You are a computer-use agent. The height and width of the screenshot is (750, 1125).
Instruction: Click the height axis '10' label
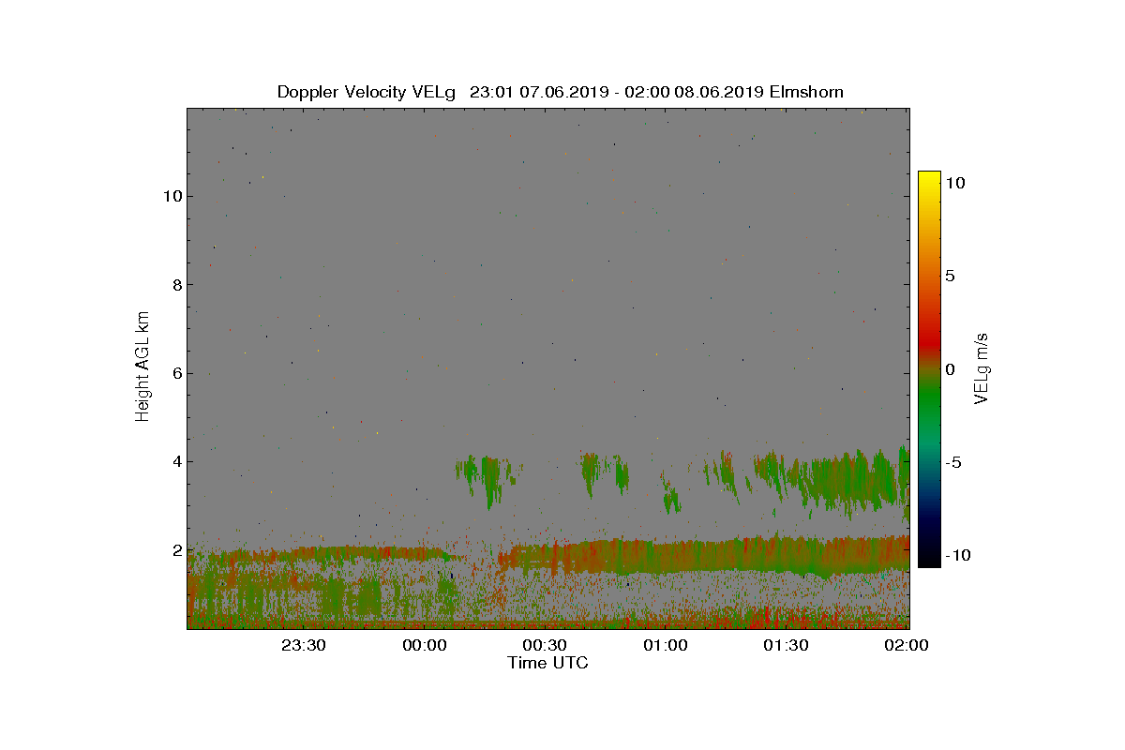tap(171, 196)
